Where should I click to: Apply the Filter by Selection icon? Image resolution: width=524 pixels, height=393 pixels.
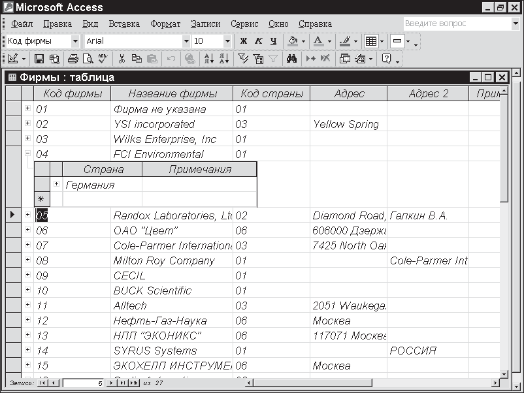243,59
